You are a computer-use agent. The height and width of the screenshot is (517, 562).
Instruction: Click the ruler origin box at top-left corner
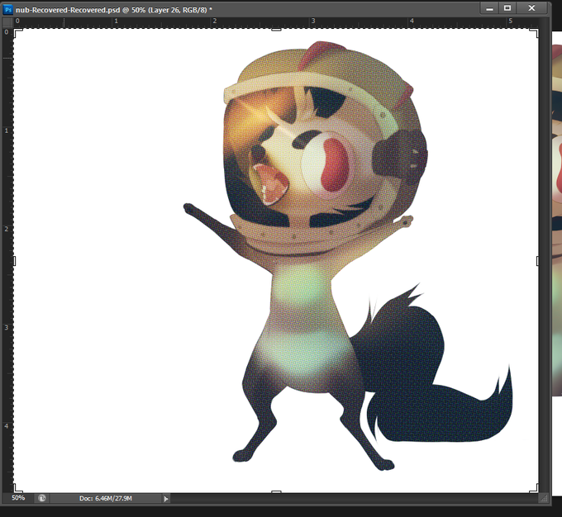coord(7,21)
